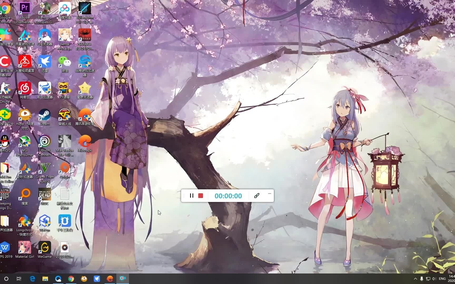Pause the screen recording
This screenshot has height=284, width=455.
(x=192, y=196)
